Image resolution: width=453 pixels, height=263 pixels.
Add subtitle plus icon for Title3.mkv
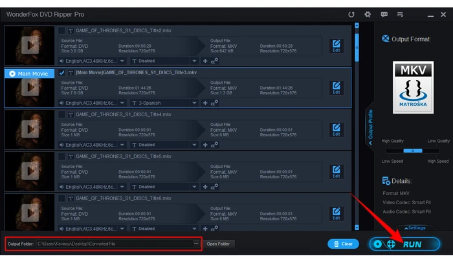205,103
